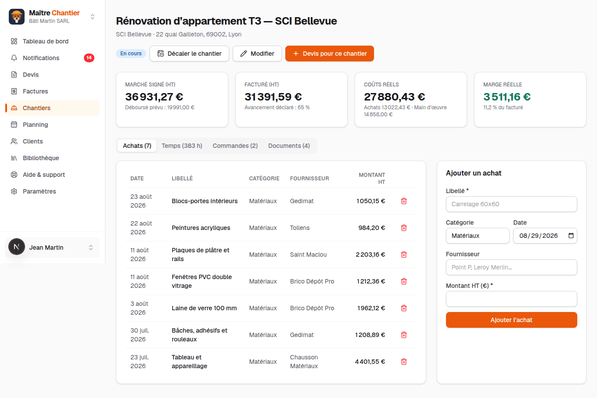Click the Devis document icon
This screenshot has width=597, height=398.
[14, 75]
